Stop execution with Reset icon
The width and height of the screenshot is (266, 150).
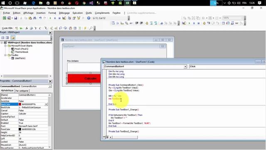59,18
